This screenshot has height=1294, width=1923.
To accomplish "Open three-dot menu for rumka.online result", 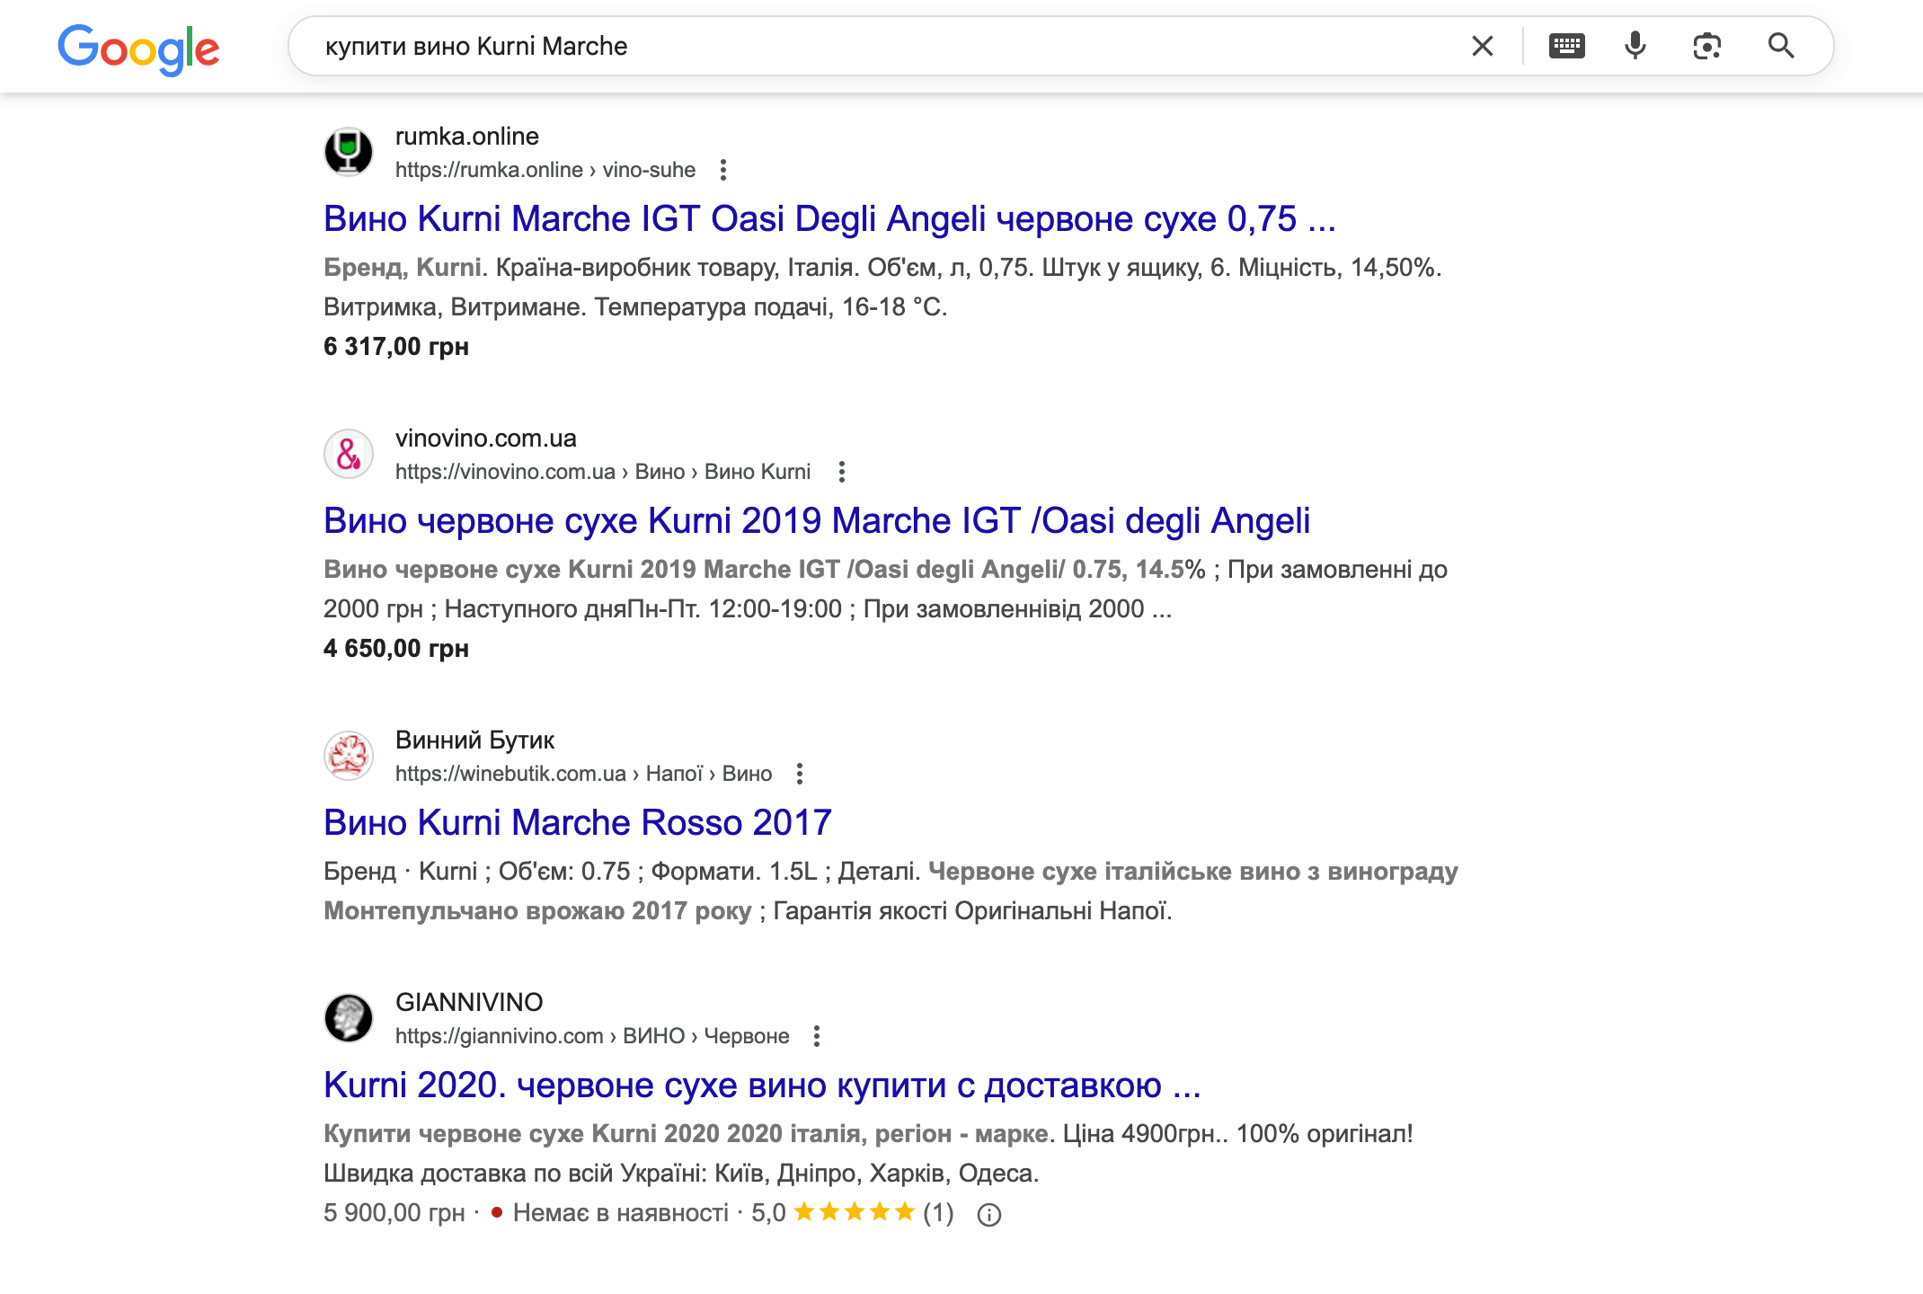I will coord(723,170).
